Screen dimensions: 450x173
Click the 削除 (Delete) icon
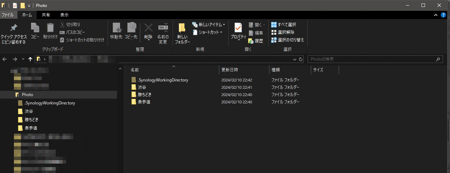(148, 31)
